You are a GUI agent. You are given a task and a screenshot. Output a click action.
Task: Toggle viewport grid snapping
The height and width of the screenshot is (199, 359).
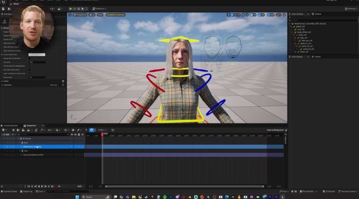click(x=251, y=15)
